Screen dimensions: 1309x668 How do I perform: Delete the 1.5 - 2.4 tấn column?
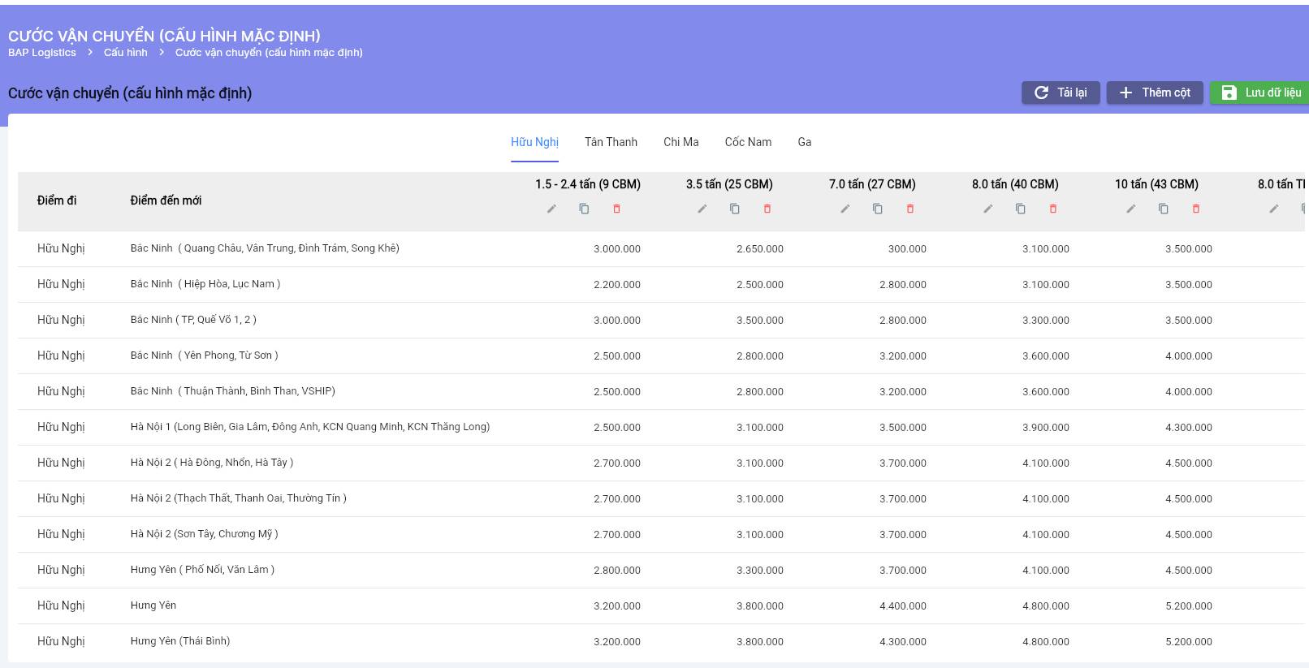616,209
